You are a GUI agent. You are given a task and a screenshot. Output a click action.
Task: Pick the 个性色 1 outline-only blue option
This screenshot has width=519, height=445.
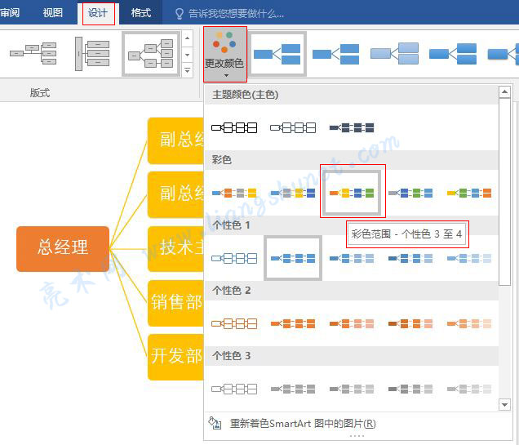pos(234,258)
